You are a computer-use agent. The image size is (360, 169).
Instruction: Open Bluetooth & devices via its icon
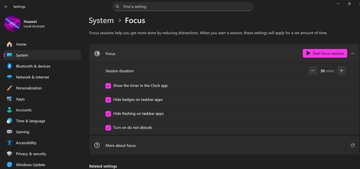pyautogui.click(x=9, y=66)
